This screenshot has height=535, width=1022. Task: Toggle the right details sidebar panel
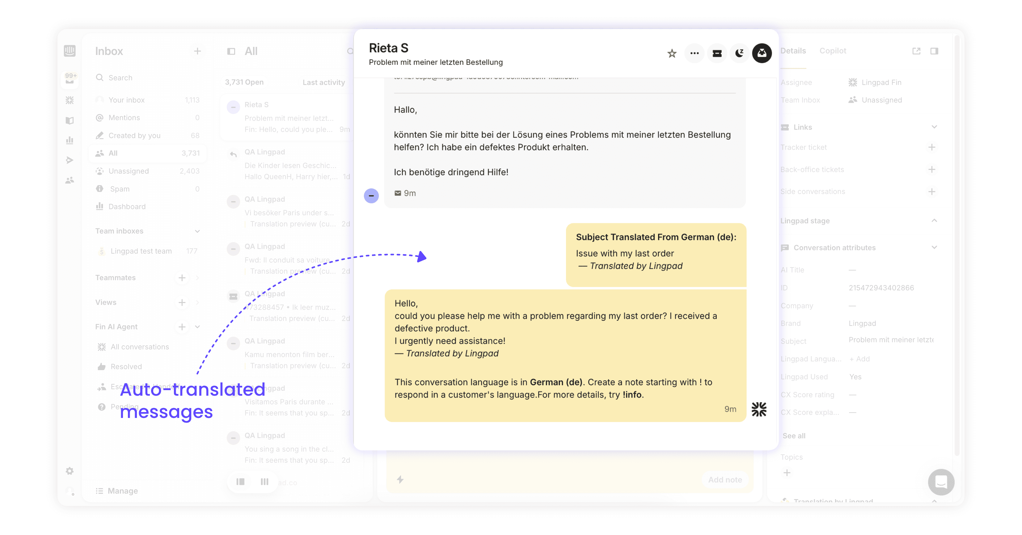click(x=934, y=51)
